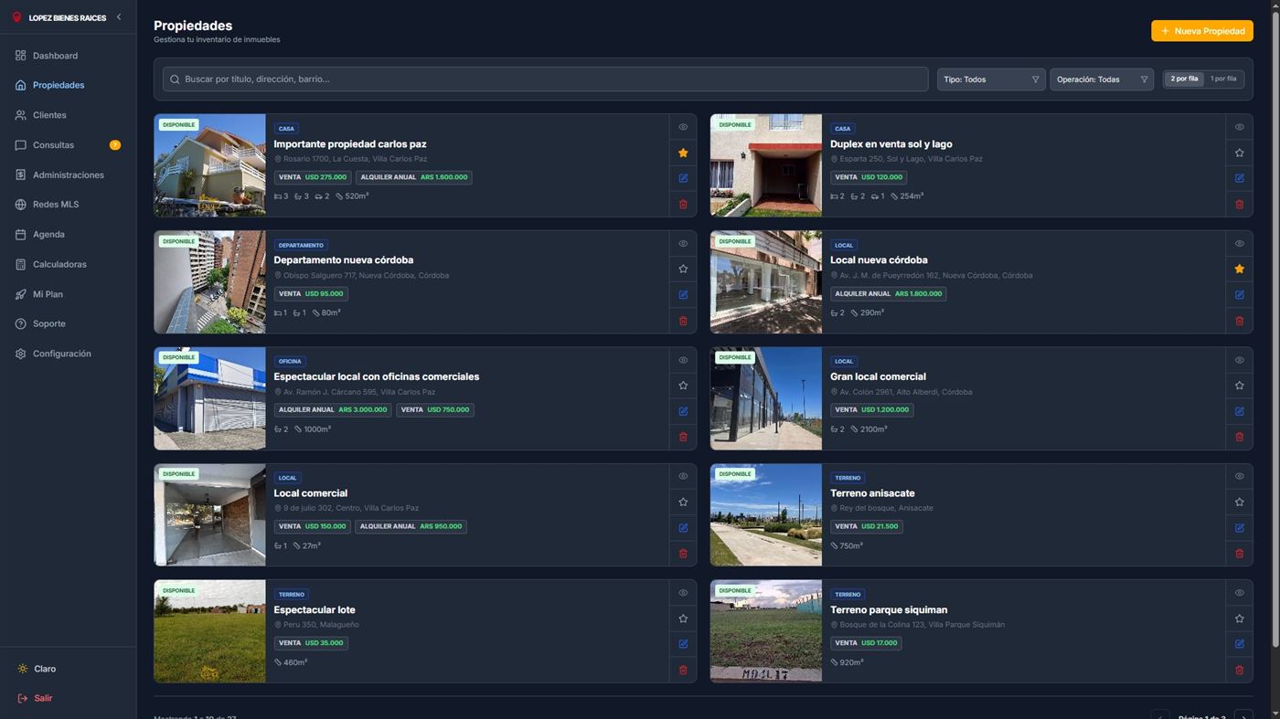Image resolution: width=1280 pixels, height=719 pixels.
Task: Click the ARS 3.000.000 alquiler anual tag
Action: (333, 410)
